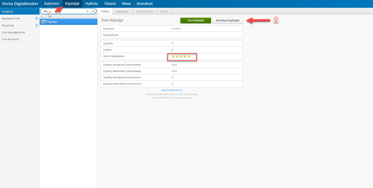Switch to the Tiedot tab
This screenshot has height=188, width=373.
(105, 11)
